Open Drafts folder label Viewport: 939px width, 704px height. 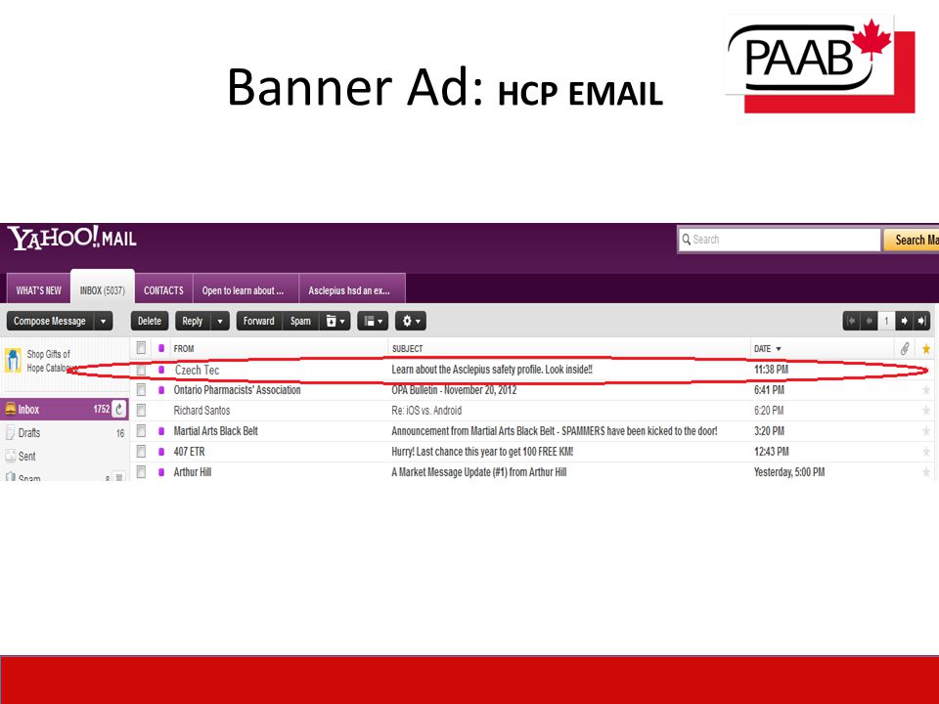29,433
